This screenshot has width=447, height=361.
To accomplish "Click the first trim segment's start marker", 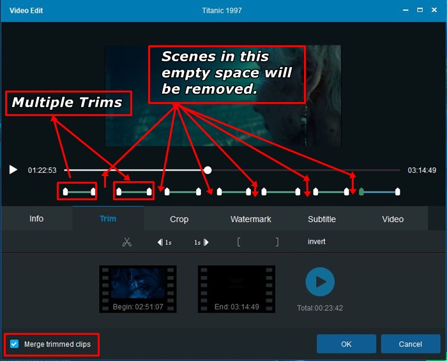I will click(65, 191).
